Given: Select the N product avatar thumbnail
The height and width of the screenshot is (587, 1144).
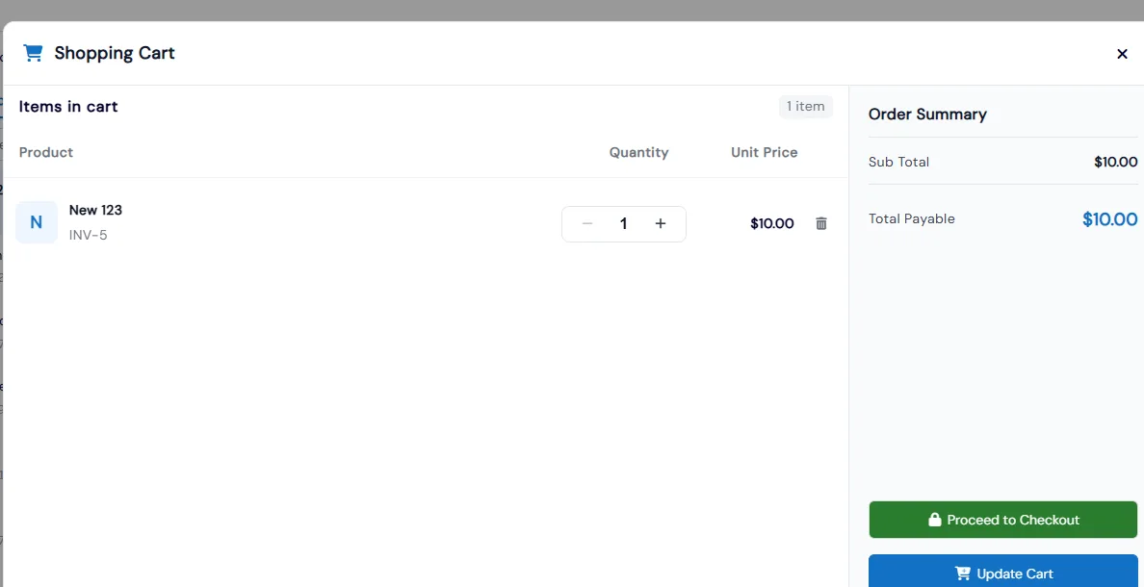Looking at the screenshot, I should click(37, 222).
